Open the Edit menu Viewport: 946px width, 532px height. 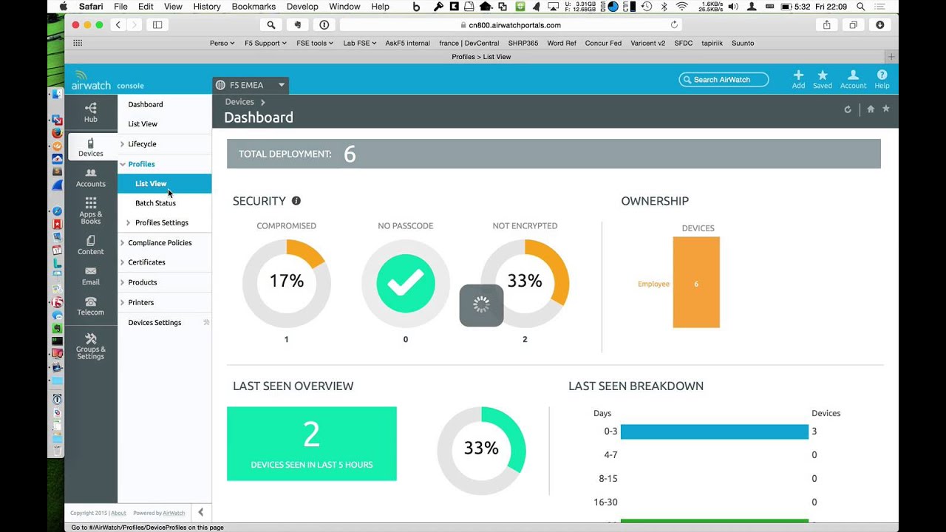coord(146,7)
